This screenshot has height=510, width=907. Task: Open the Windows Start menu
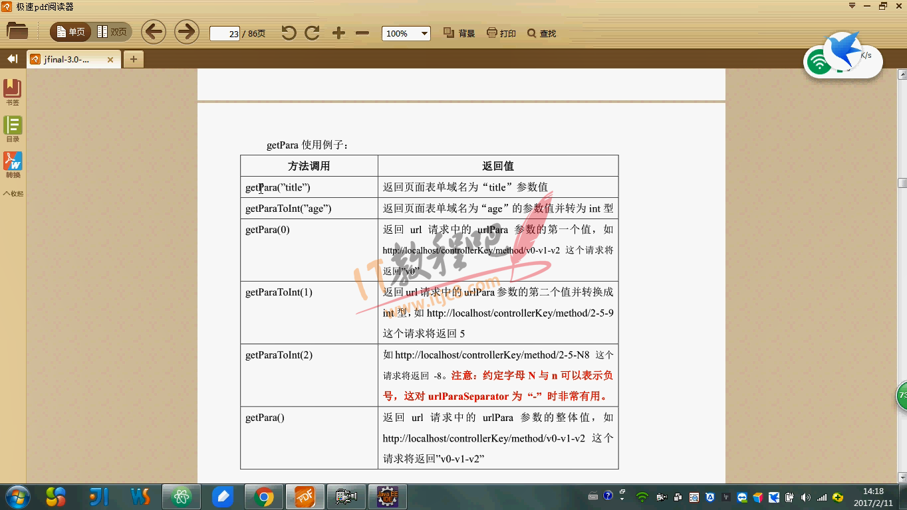(x=17, y=497)
